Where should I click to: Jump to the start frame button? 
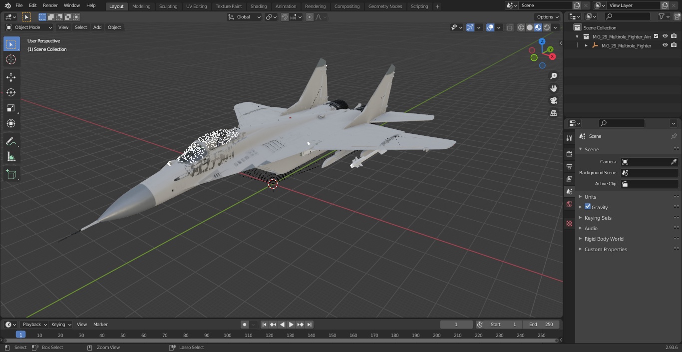(264, 325)
